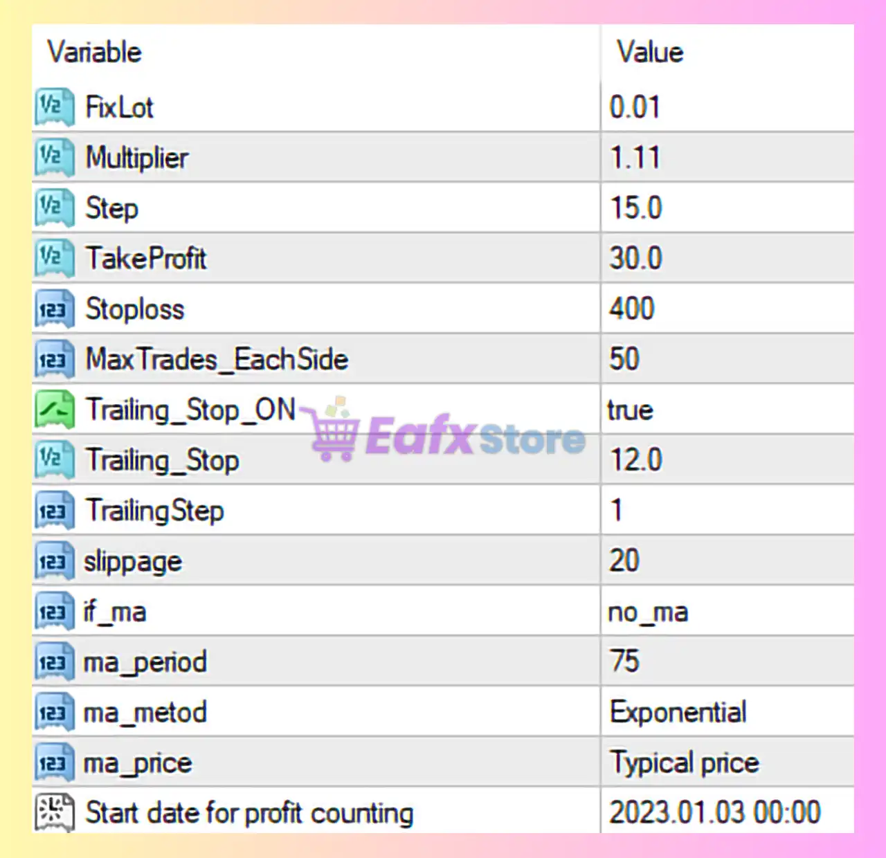Click the numeric icon beside slippage
This screenshot has height=858, width=886.
54,560
